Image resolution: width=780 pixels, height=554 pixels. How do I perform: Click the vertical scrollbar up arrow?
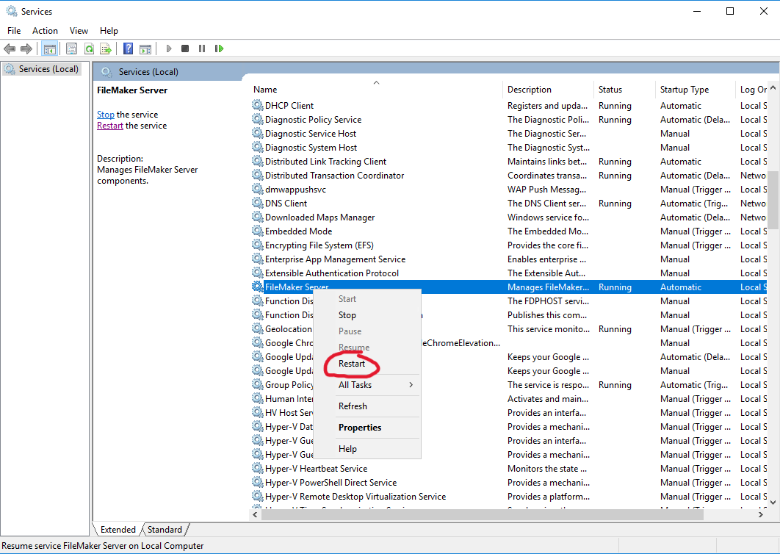click(x=773, y=87)
